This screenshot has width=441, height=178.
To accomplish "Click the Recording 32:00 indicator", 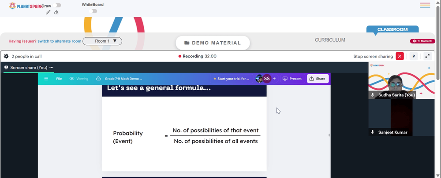I will click(x=198, y=56).
